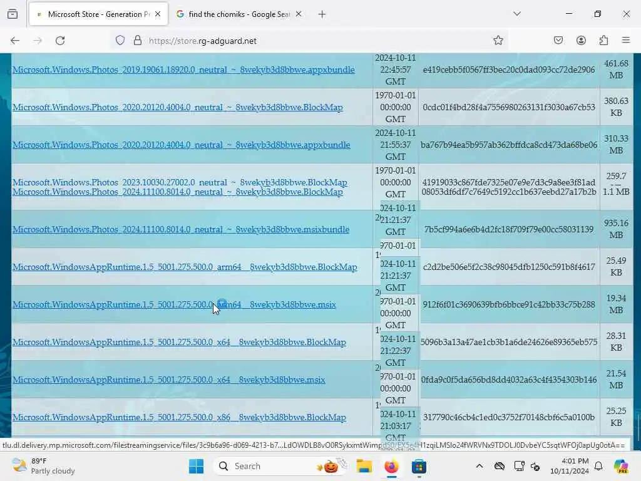
Task: Download Photos 2024.11100.8014.0 BlockMap
Action: click(177, 192)
